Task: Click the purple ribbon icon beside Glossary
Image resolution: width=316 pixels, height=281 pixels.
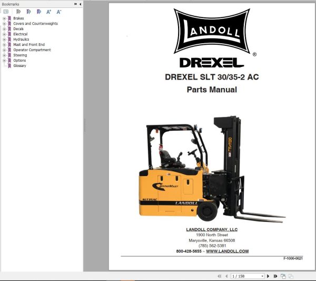Action: point(9,65)
